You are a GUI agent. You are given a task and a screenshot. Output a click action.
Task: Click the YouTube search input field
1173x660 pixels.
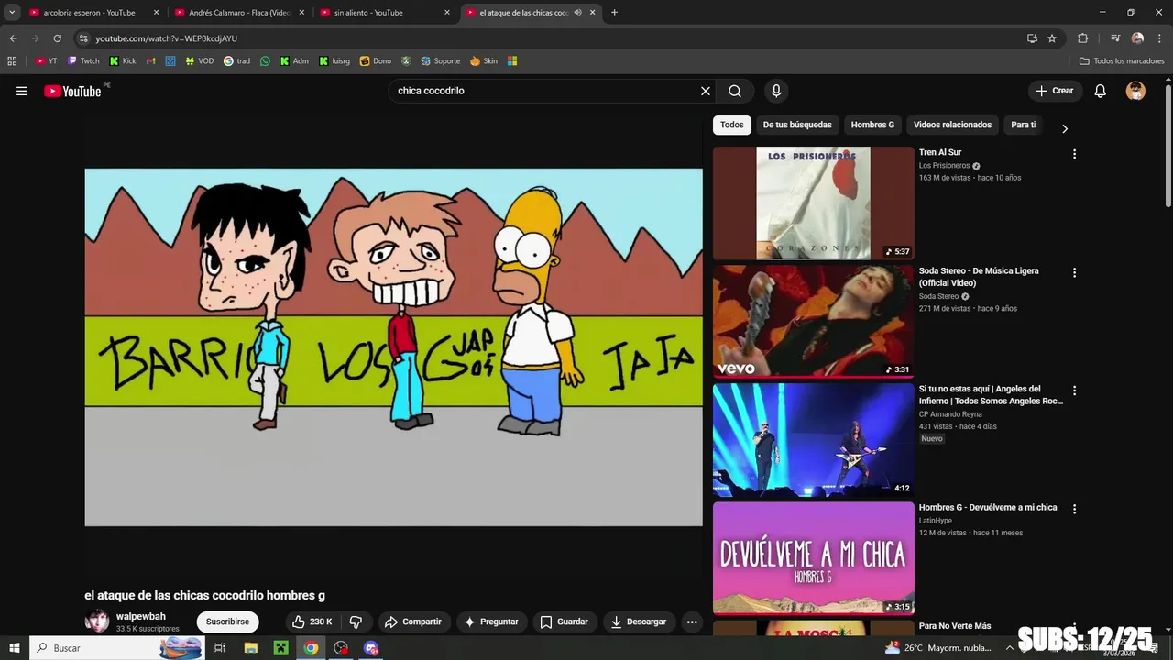544,91
